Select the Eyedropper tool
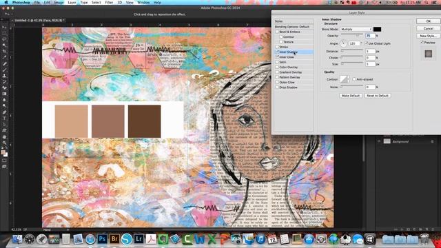The width and height of the screenshot is (441, 248). coord(4,57)
